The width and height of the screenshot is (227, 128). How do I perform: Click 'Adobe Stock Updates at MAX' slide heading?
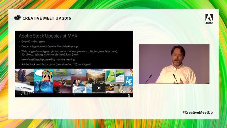48,36
